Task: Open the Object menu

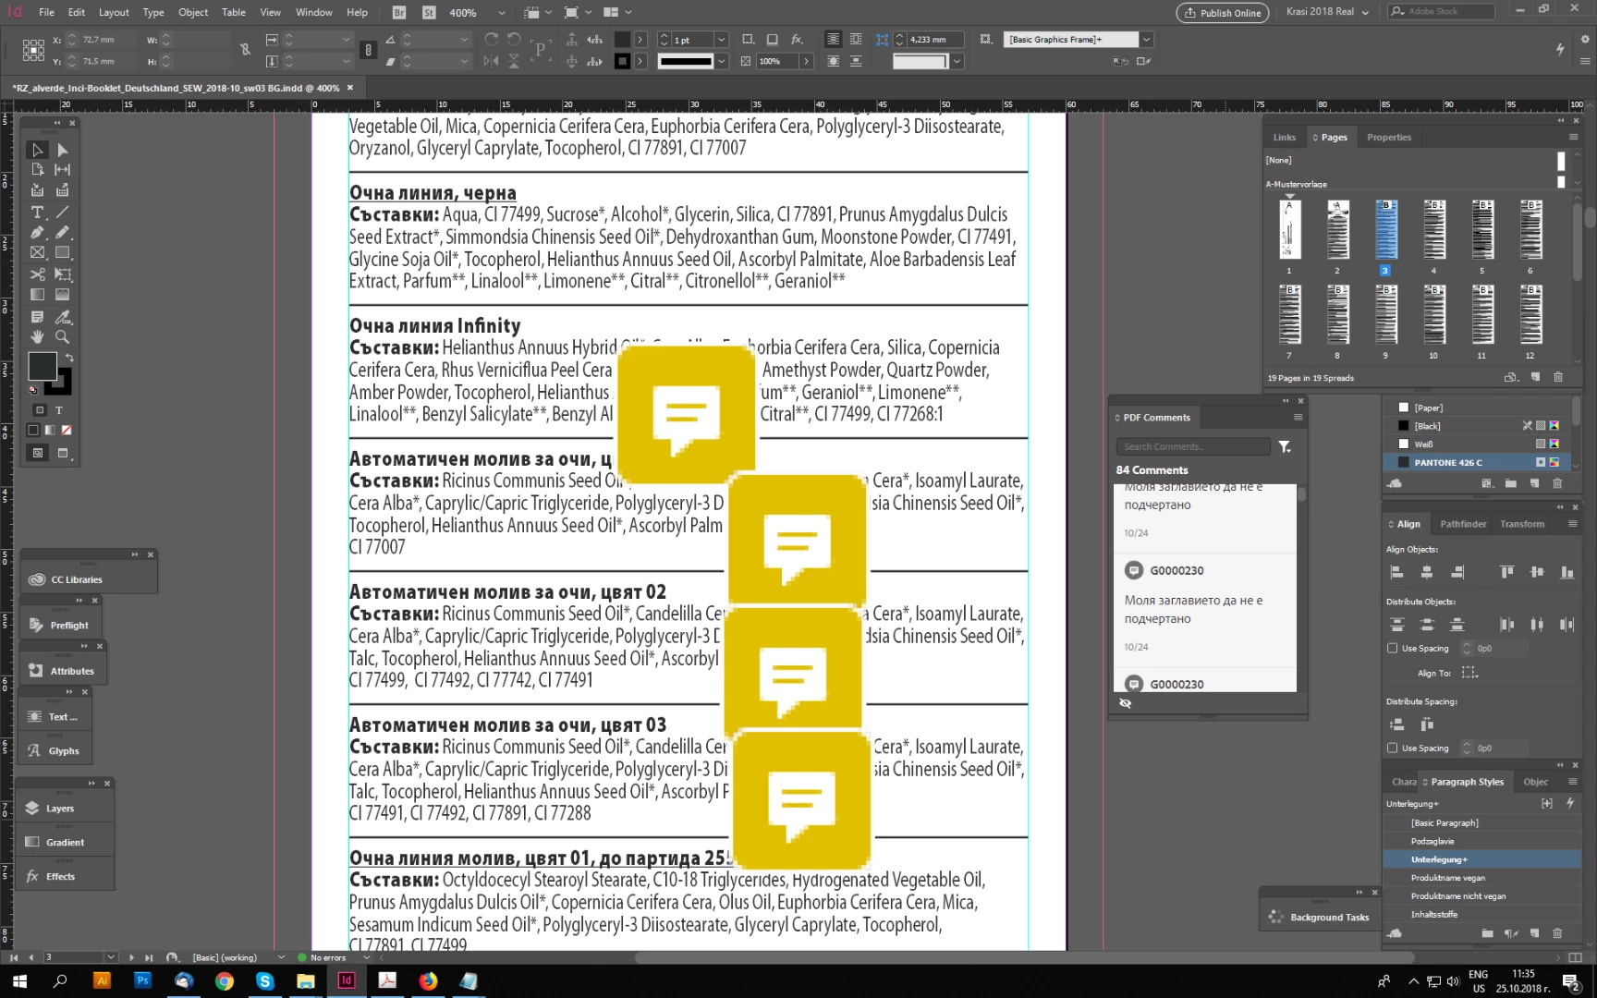Action: [193, 12]
